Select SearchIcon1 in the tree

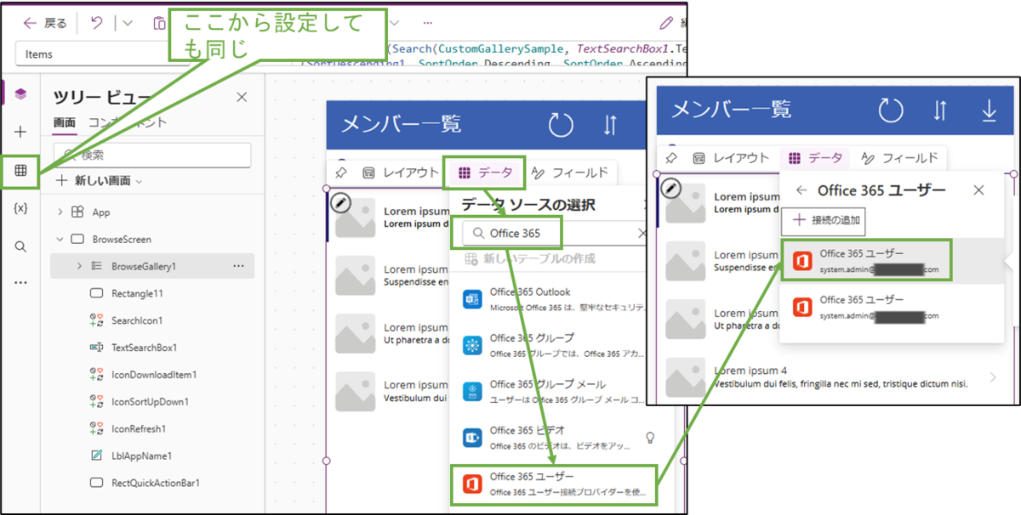tap(137, 320)
